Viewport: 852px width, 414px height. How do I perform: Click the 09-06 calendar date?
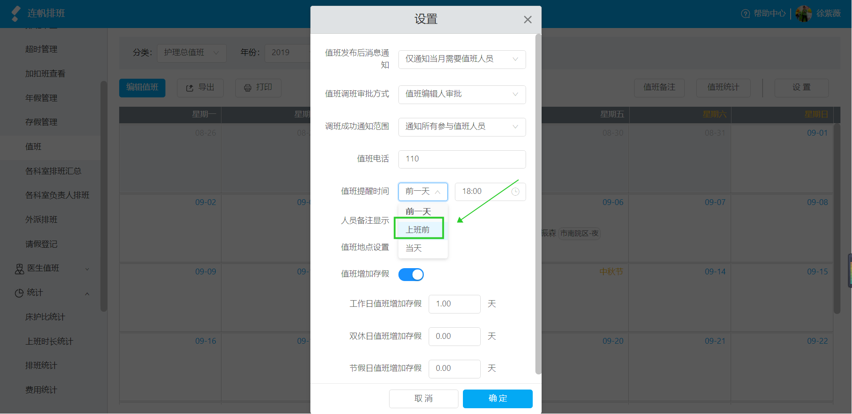point(613,202)
